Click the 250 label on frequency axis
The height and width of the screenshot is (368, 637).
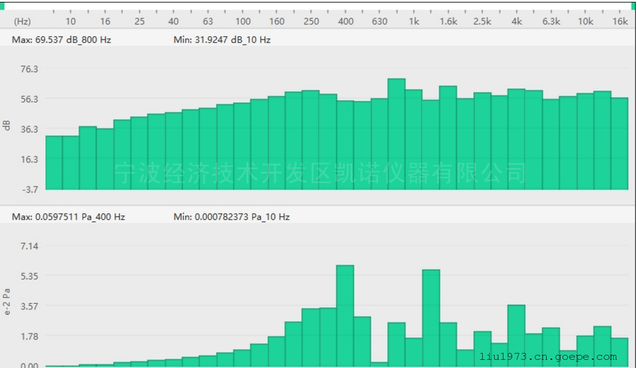click(x=311, y=21)
